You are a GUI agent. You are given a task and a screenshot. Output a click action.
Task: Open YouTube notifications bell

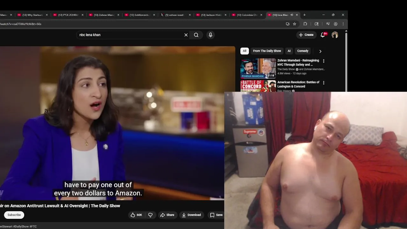pyautogui.click(x=323, y=35)
